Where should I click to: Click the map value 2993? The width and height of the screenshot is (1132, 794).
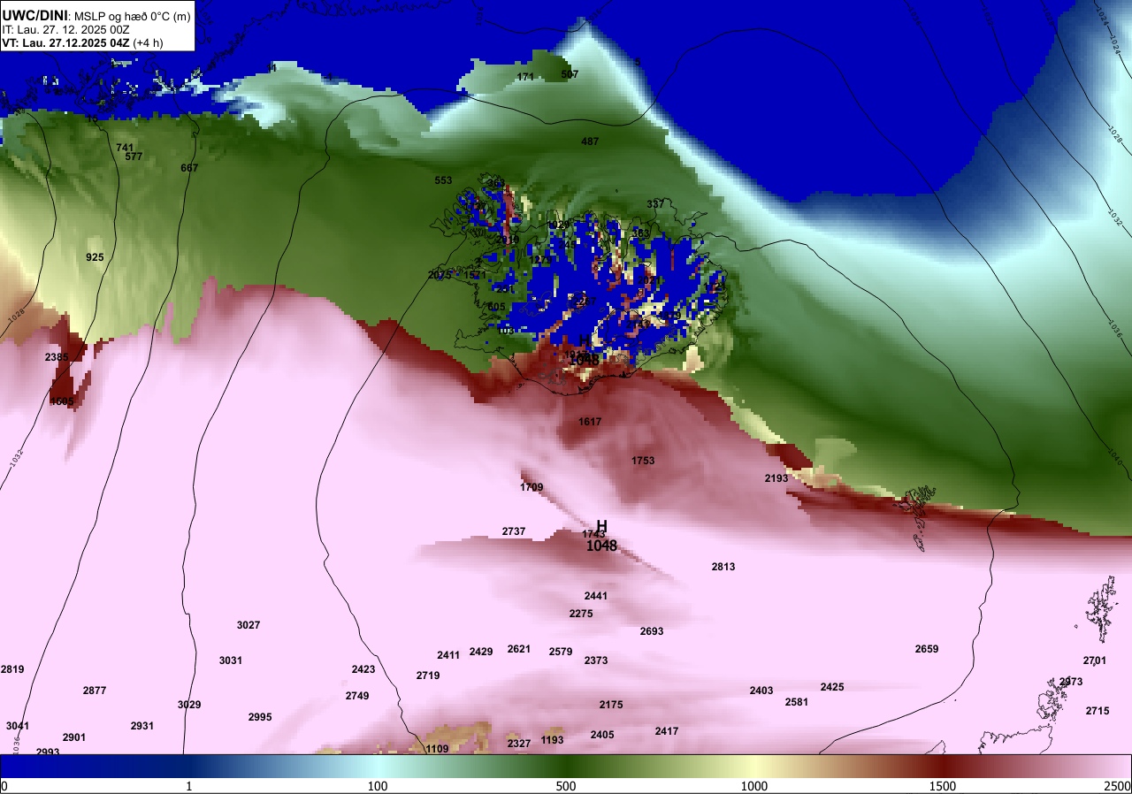48,752
